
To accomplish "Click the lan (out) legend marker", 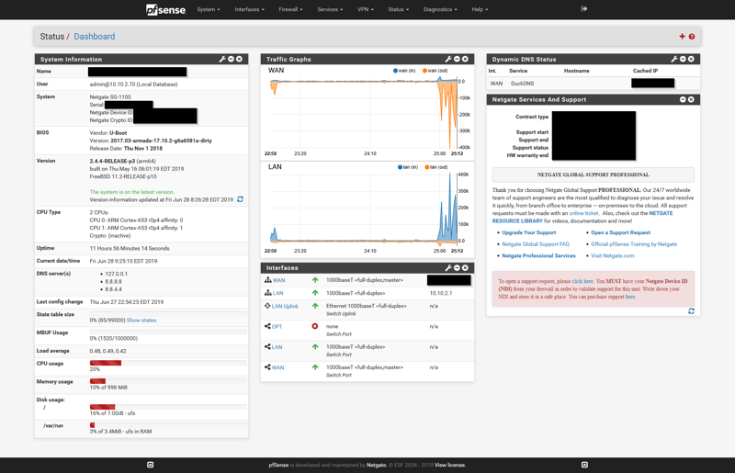I will point(426,167).
